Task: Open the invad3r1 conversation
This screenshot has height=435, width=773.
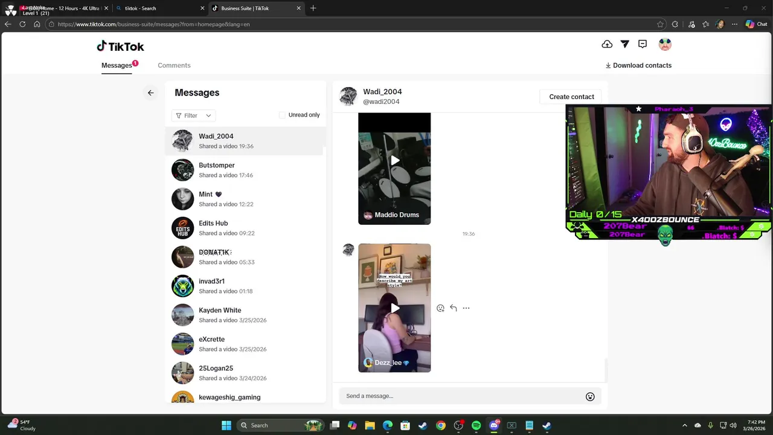Action: (x=245, y=286)
